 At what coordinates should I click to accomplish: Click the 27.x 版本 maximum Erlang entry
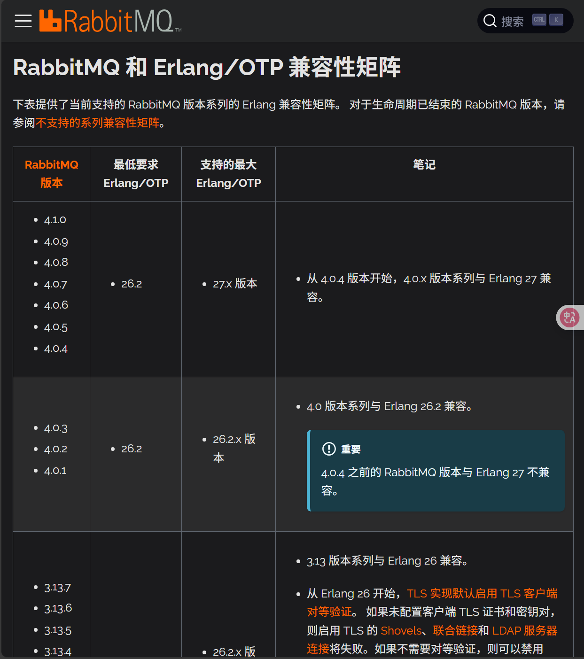pyautogui.click(x=235, y=284)
